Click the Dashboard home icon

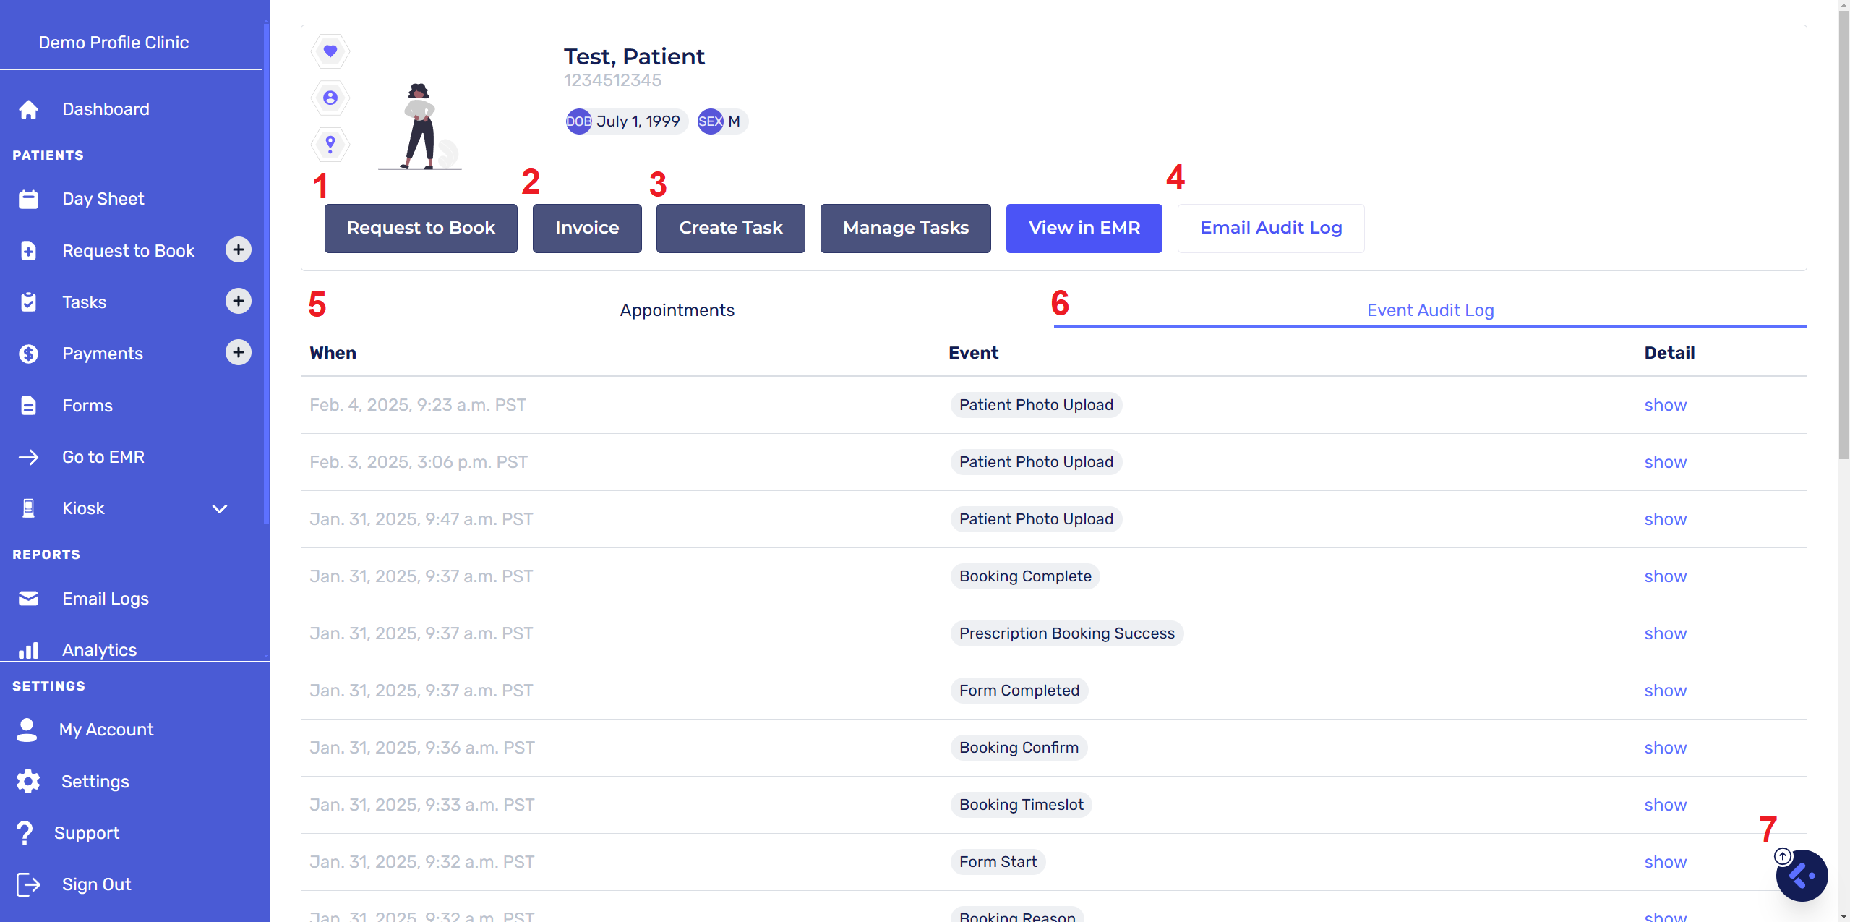(29, 109)
